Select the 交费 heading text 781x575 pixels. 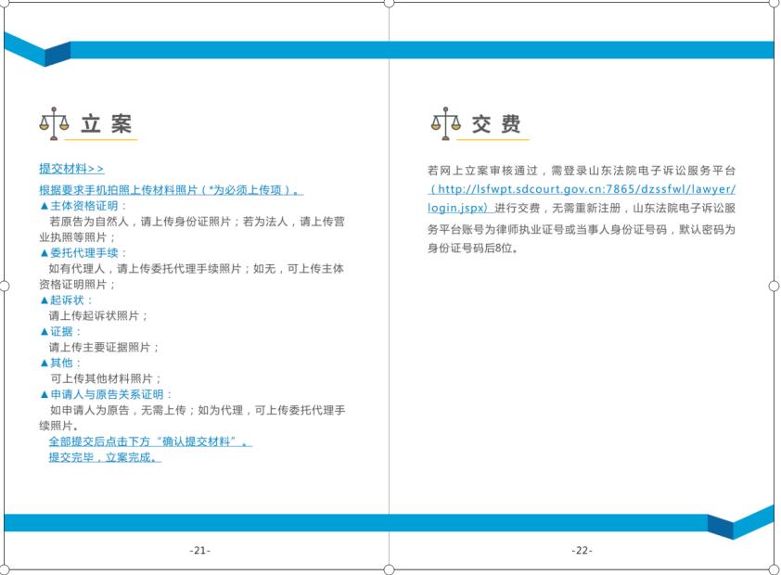[496, 124]
